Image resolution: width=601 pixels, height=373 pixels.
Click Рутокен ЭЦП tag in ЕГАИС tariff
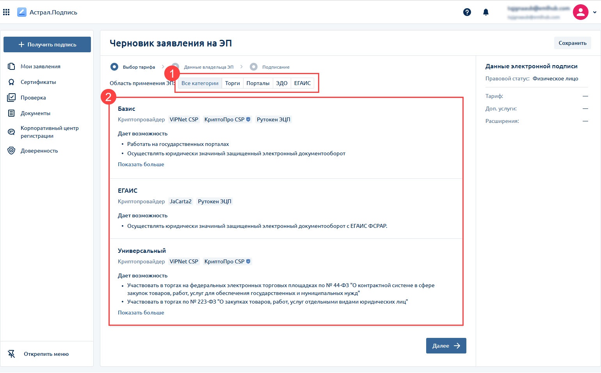pos(215,201)
